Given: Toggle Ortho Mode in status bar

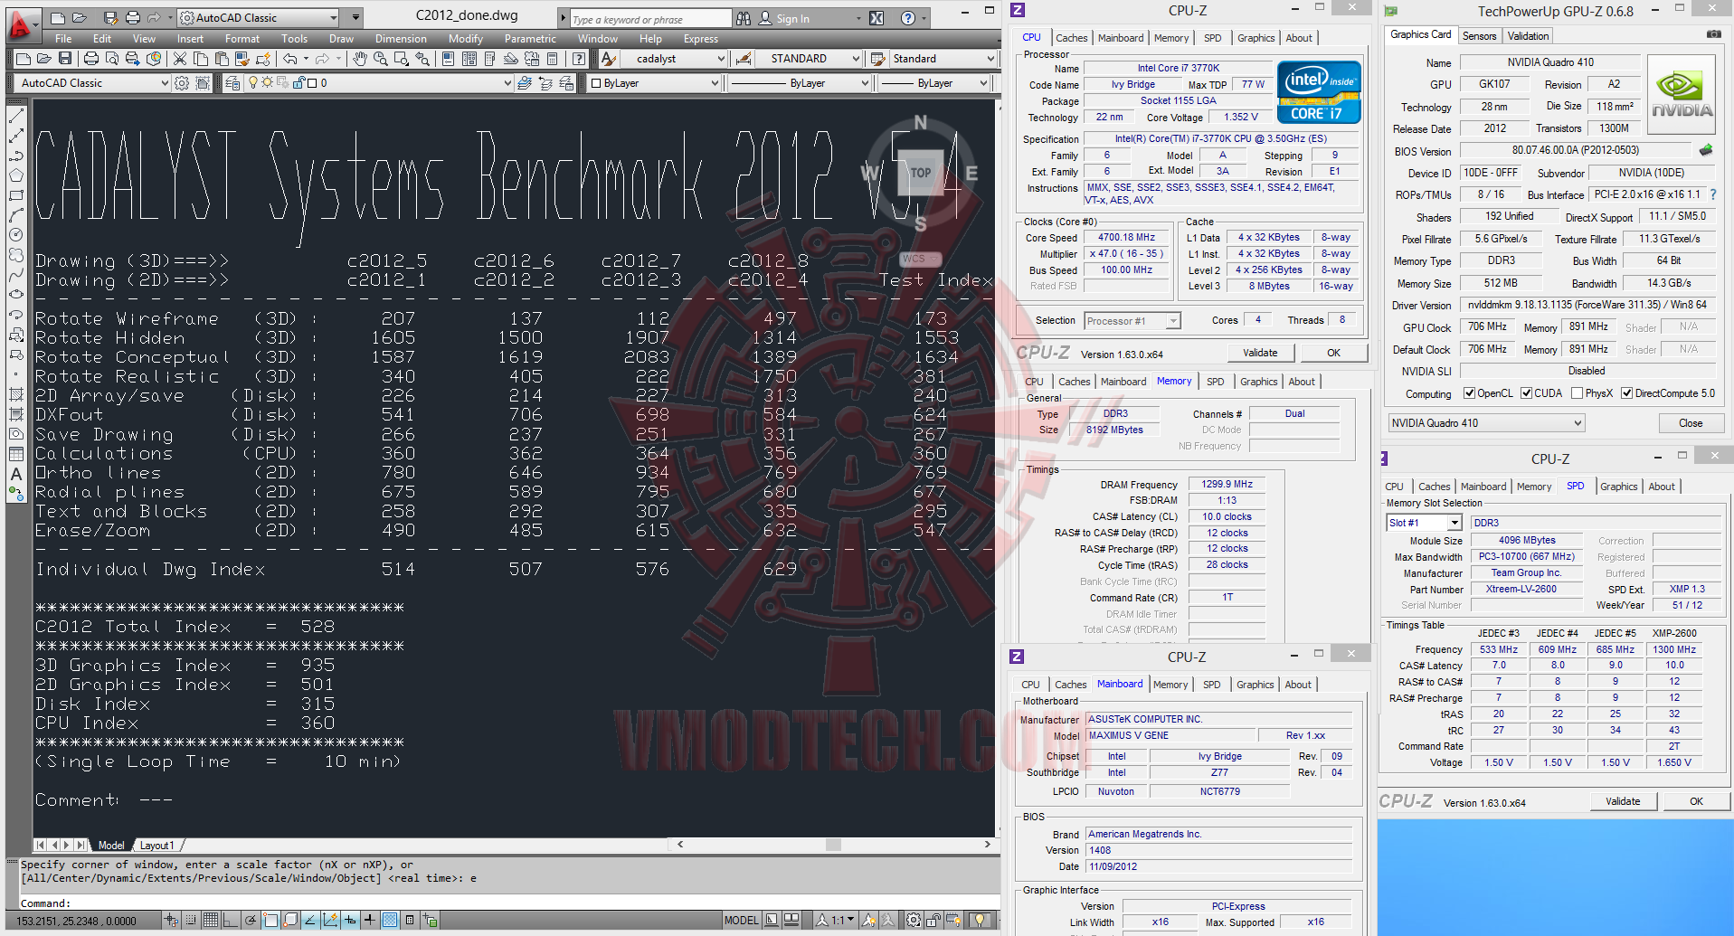Looking at the screenshot, I should 231,921.
